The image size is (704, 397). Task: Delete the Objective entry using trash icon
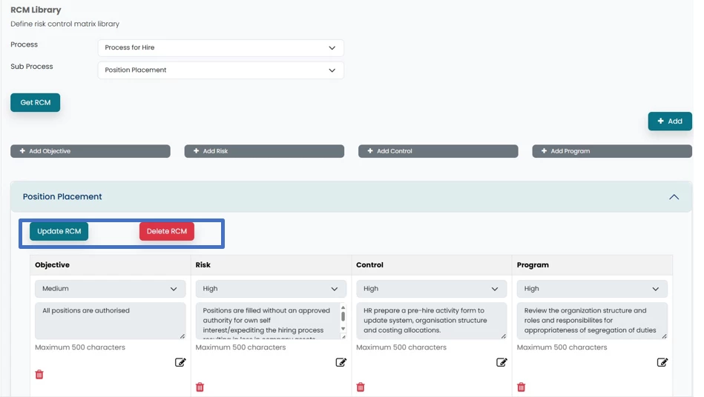39,375
